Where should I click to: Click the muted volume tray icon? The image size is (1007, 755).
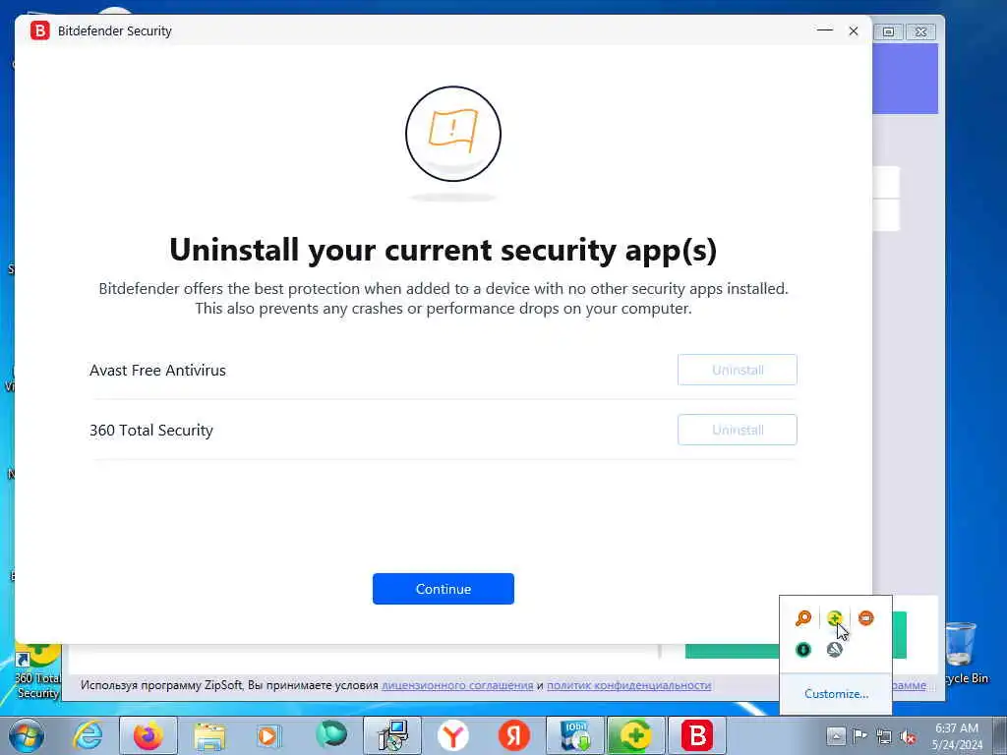tap(908, 736)
